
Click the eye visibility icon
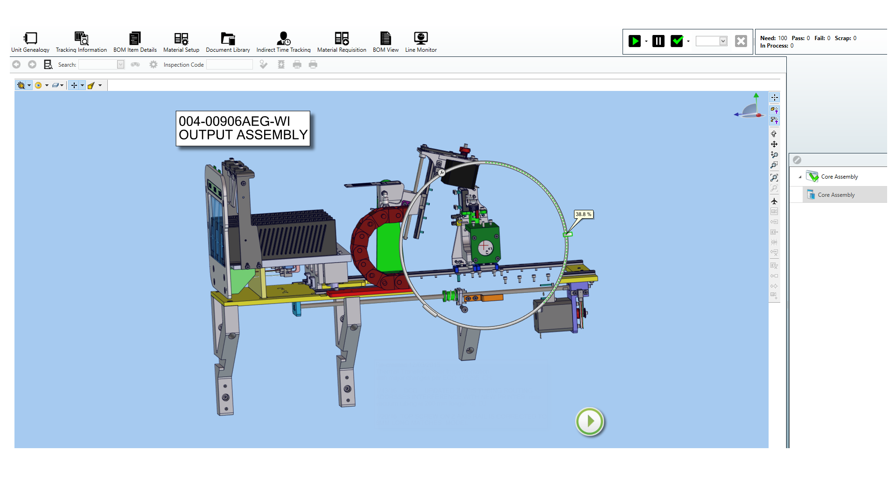38,85
